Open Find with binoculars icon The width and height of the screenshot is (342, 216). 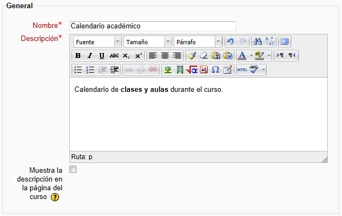coord(257,41)
